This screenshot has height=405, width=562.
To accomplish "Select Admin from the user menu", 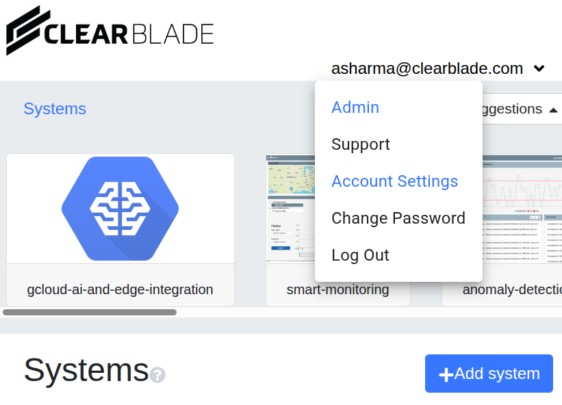I will [355, 107].
